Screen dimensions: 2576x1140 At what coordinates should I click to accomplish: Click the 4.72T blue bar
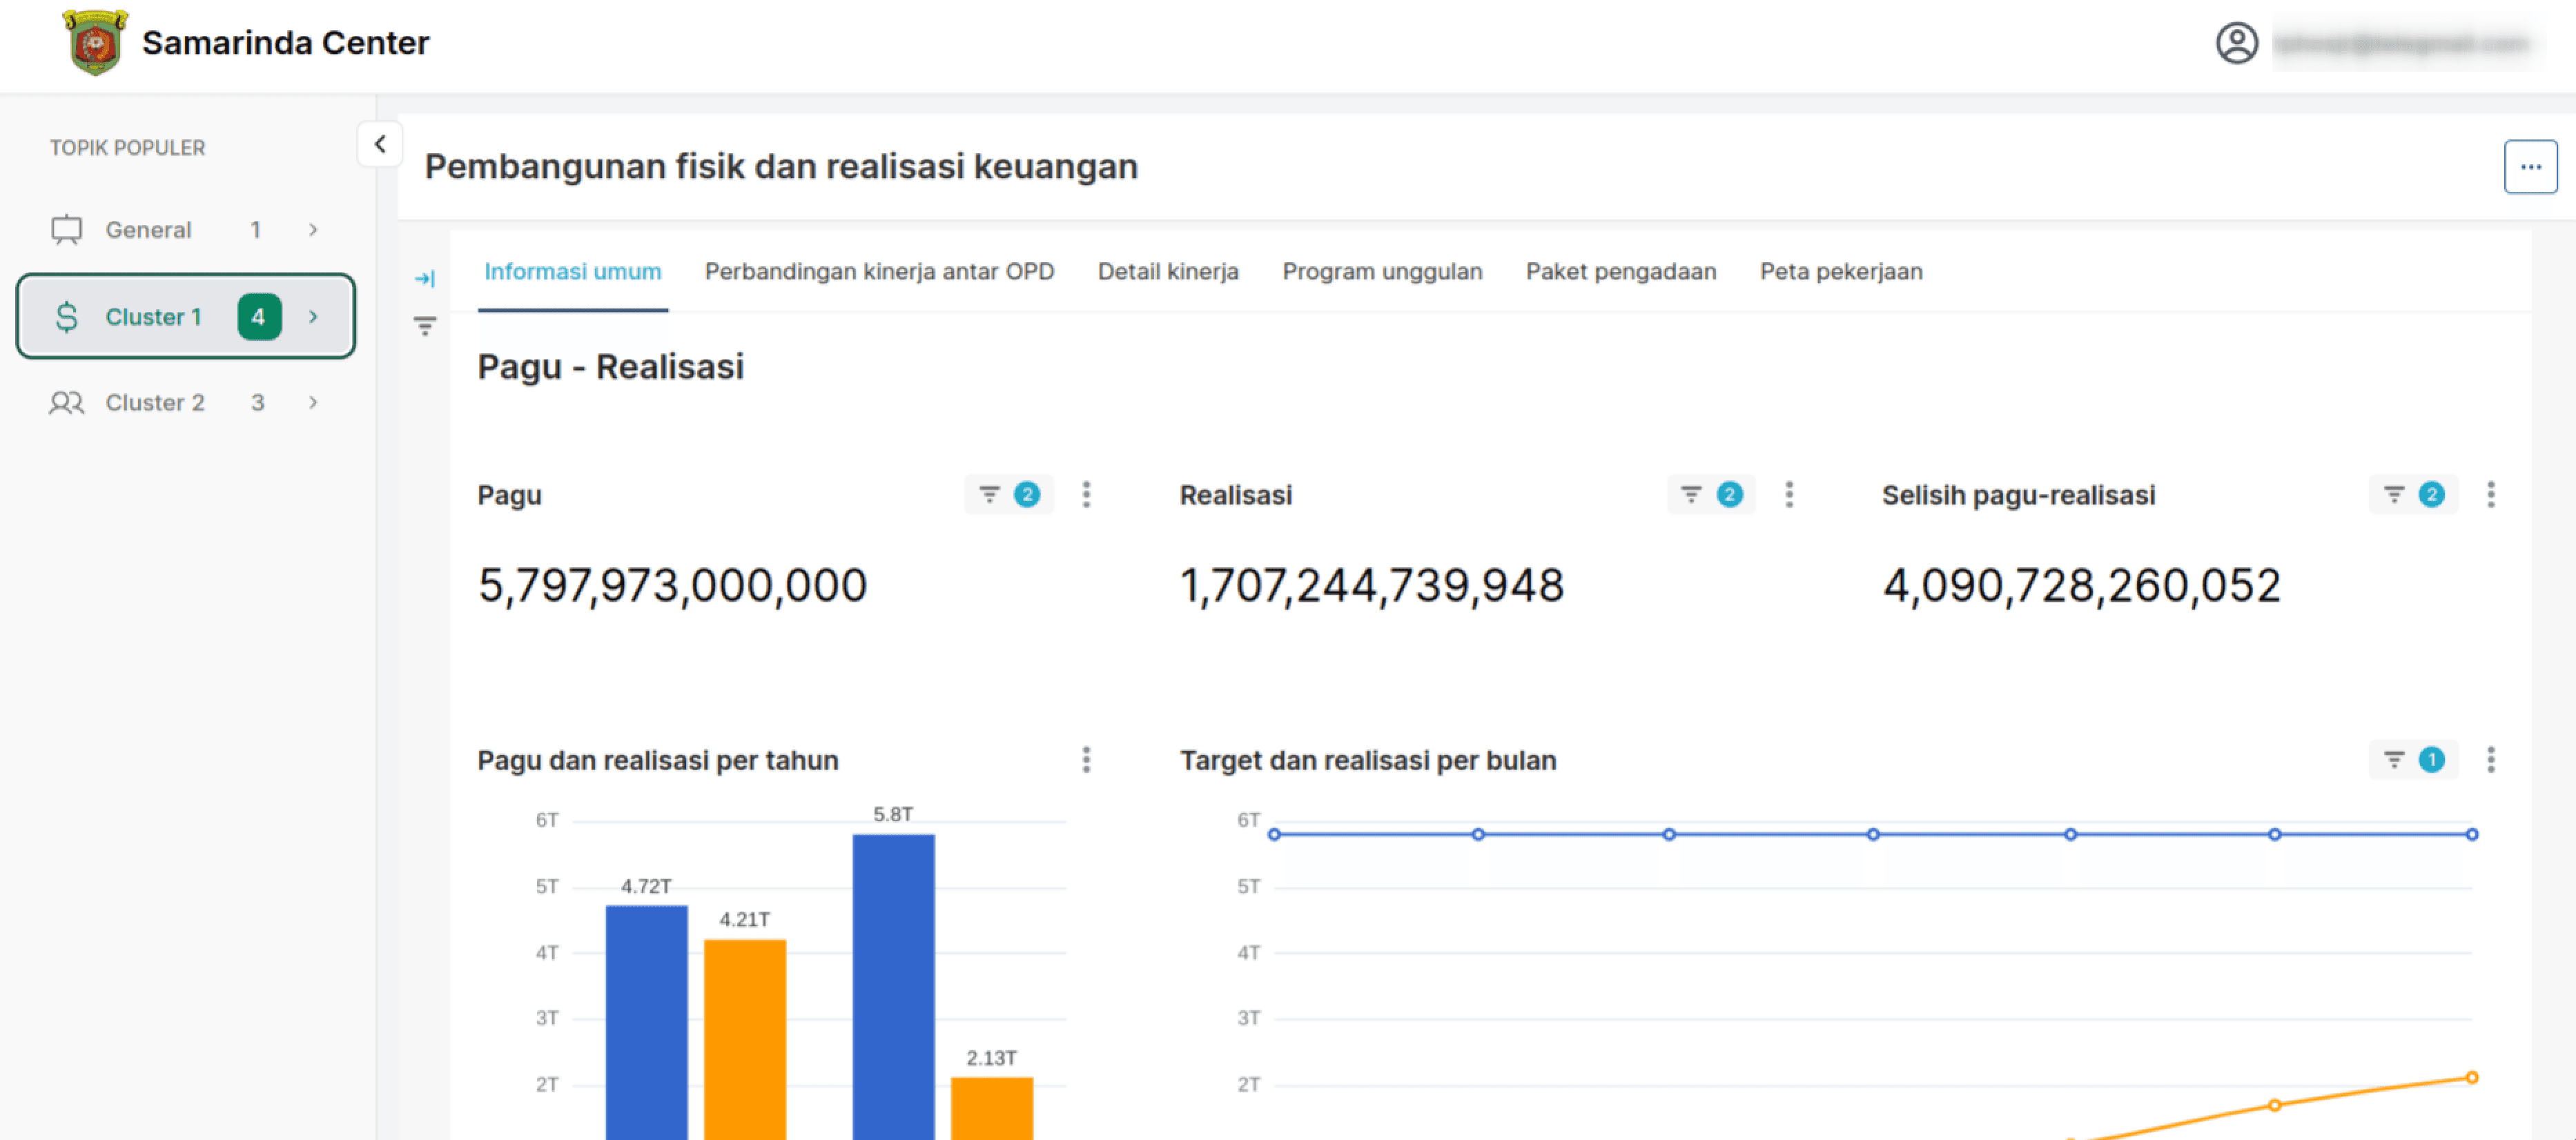(x=646, y=1022)
